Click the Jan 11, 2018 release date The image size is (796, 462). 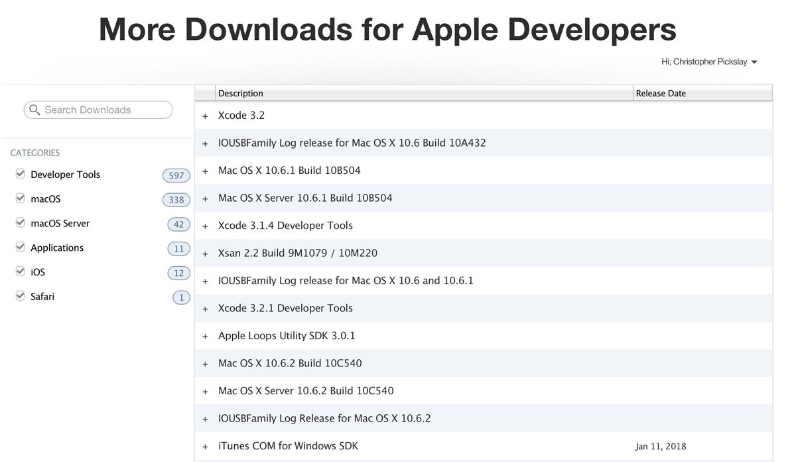coord(661,446)
